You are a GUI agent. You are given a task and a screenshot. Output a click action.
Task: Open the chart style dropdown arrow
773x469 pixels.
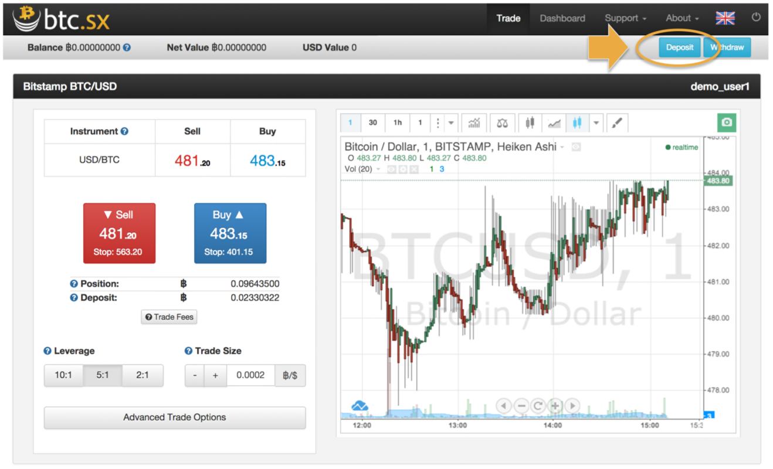coord(596,123)
